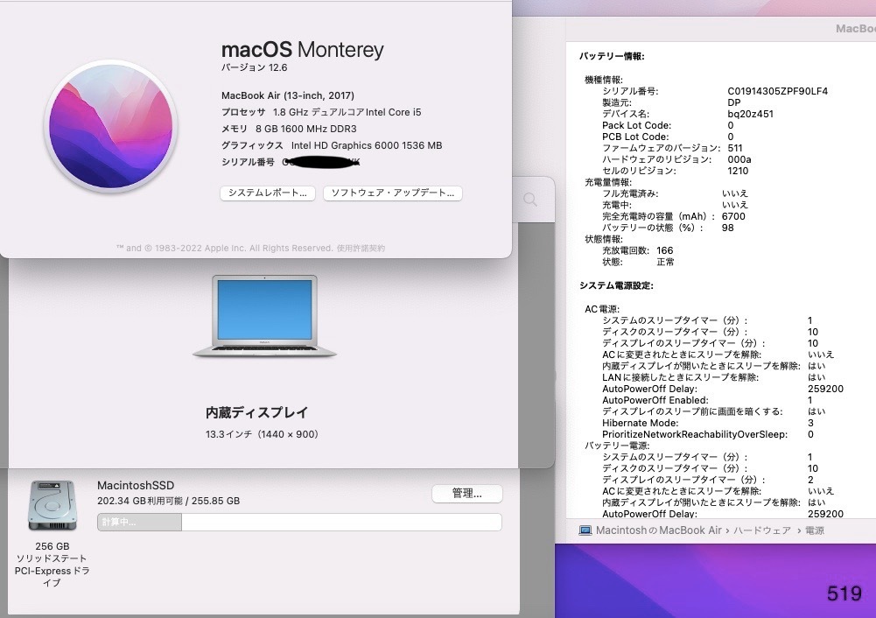This screenshot has height=618, width=876.
Task: Click the computer icon in path bar
Action: pos(585,530)
